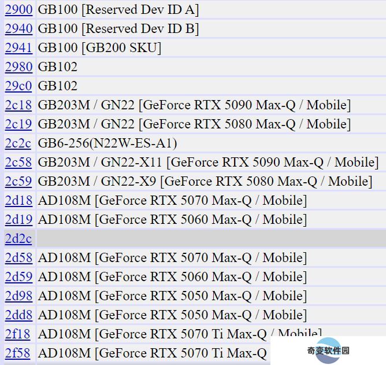Image resolution: width=386 pixels, height=365 pixels.
Task: Click the 'GB100 [GB200 SKU]' entry text
Action: click(x=99, y=48)
